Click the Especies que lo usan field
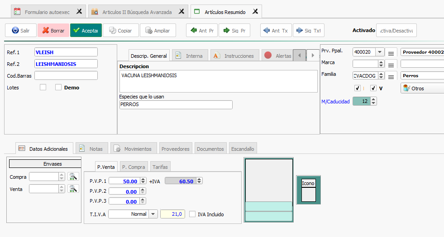Screen dimensions: 444x237 point(176,105)
